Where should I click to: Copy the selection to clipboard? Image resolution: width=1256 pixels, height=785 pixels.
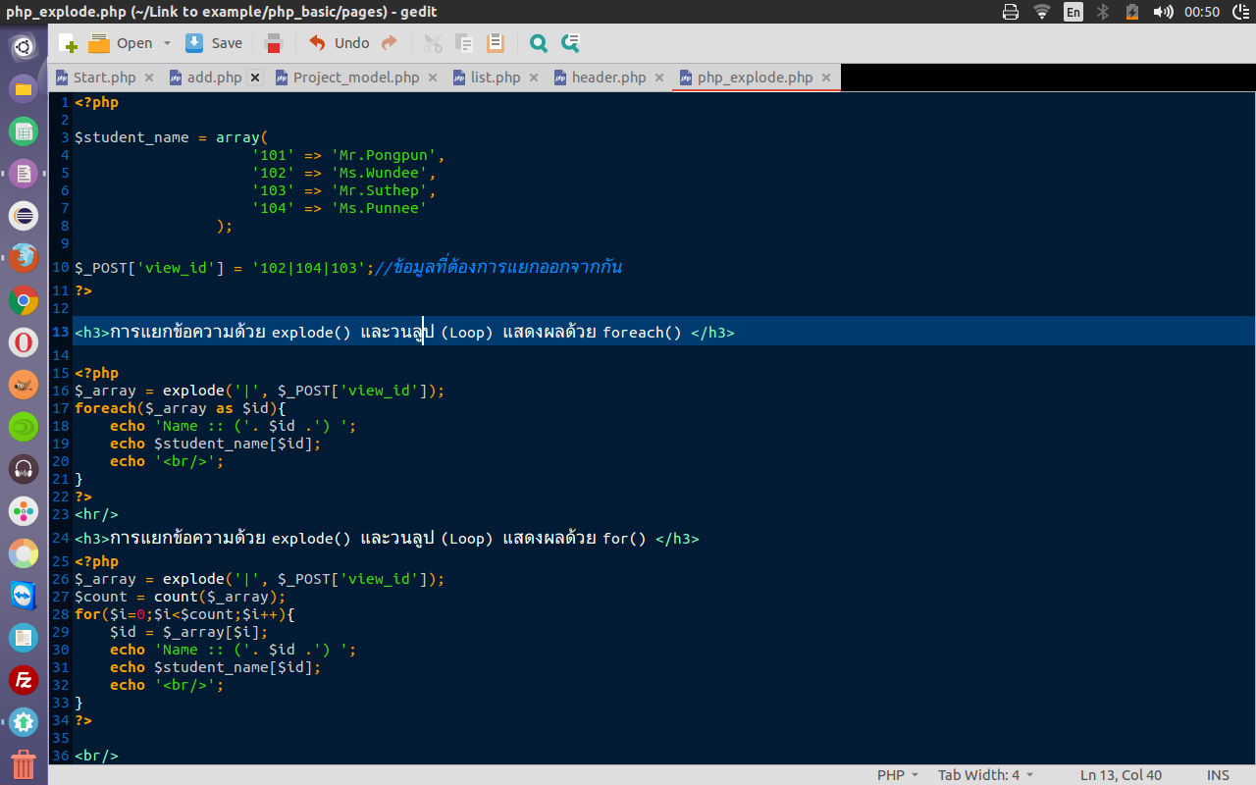click(x=462, y=42)
